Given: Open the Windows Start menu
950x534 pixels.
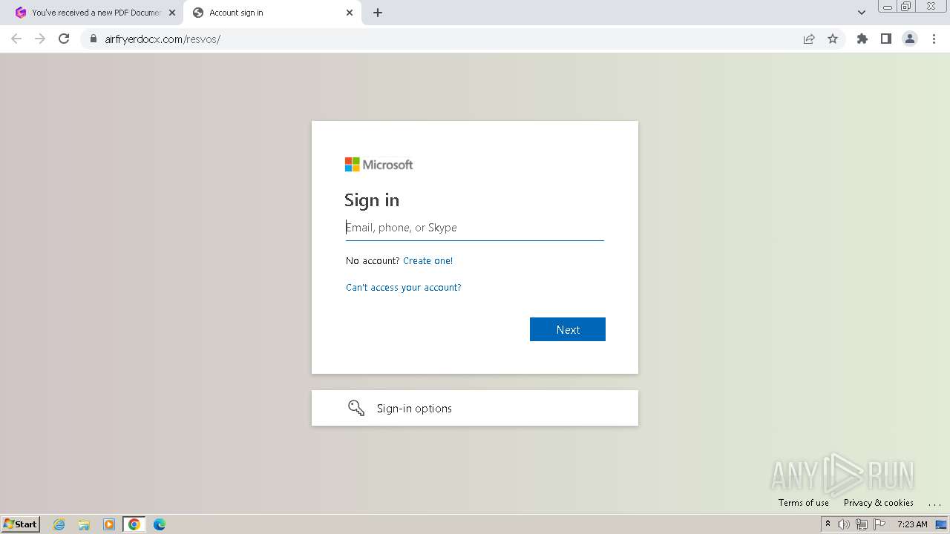Looking at the screenshot, I should [21, 524].
